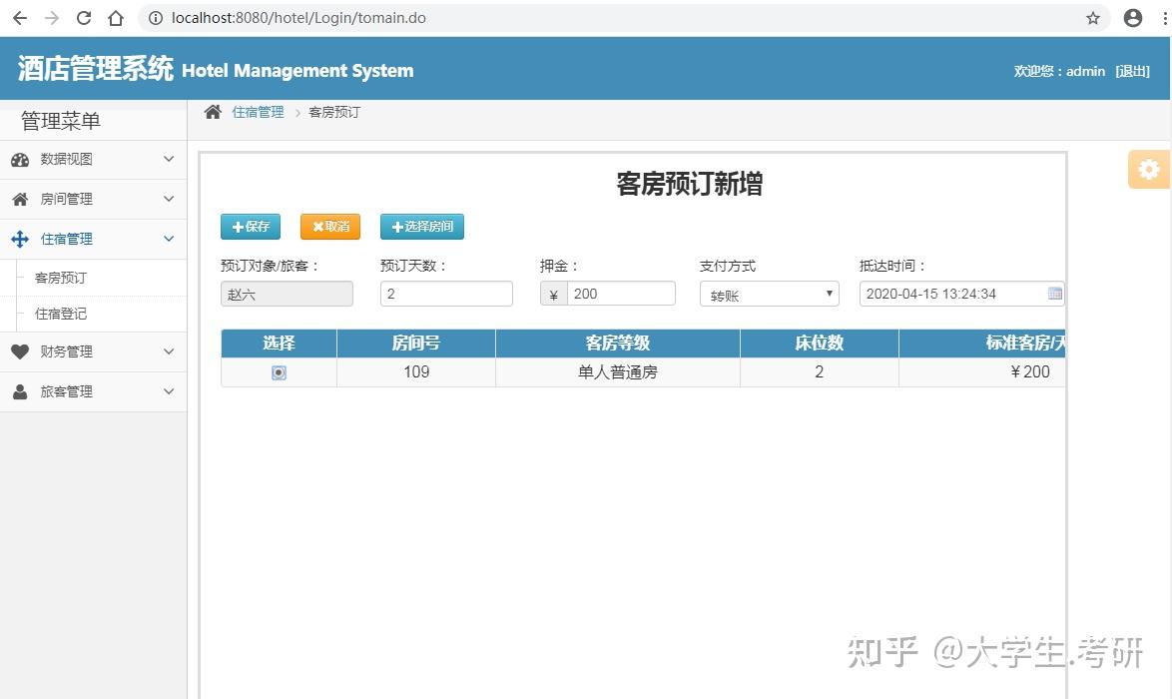Viewport: 1172px width, 699px height.
Task: Click the 退出 logout link
Action: (1132, 71)
